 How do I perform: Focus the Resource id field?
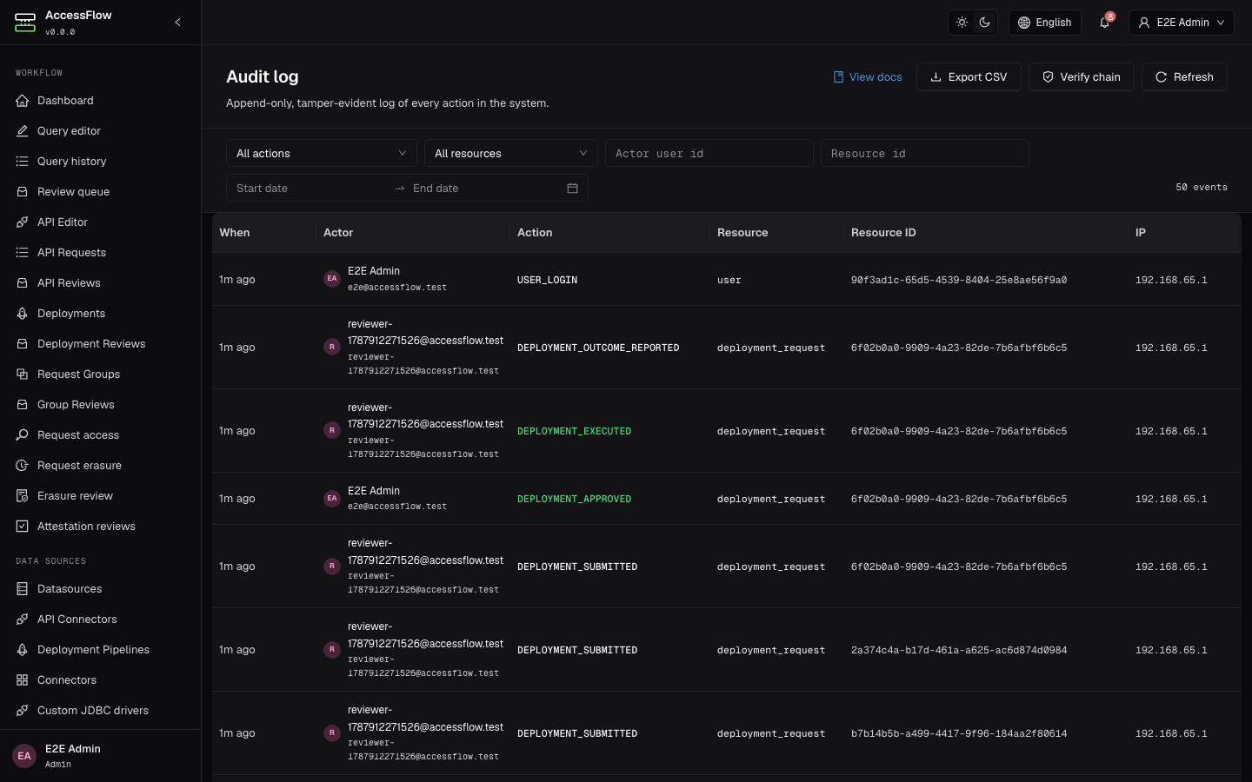[x=925, y=153]
